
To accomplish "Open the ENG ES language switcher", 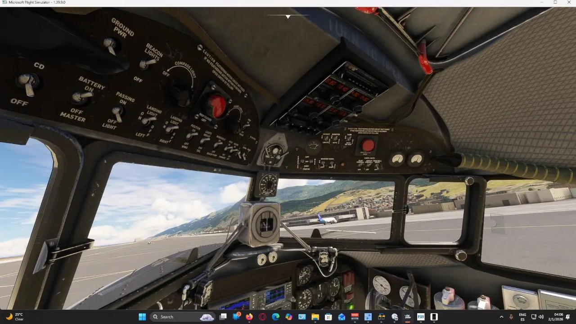I will (522, 317).
